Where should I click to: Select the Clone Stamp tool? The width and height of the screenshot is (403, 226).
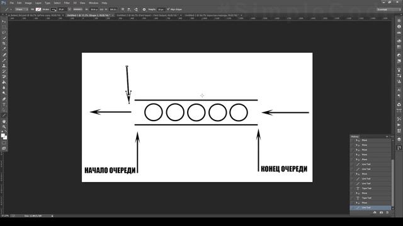tap(4, 66)
